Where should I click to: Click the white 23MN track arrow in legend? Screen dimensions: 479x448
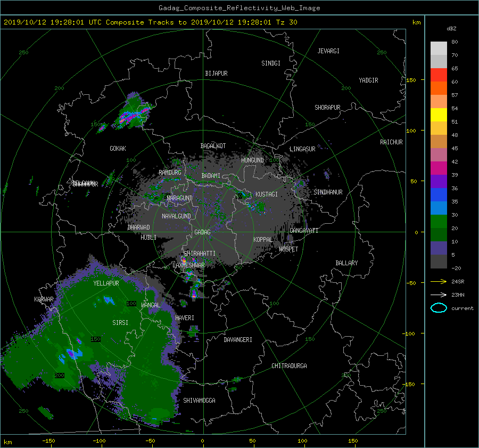pyautogui.click(x=439, y=295)
